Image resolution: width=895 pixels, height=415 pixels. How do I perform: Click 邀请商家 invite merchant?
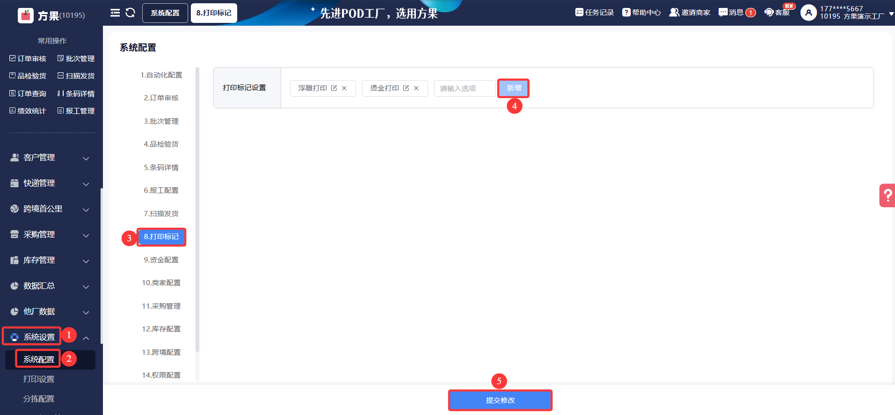690,13
